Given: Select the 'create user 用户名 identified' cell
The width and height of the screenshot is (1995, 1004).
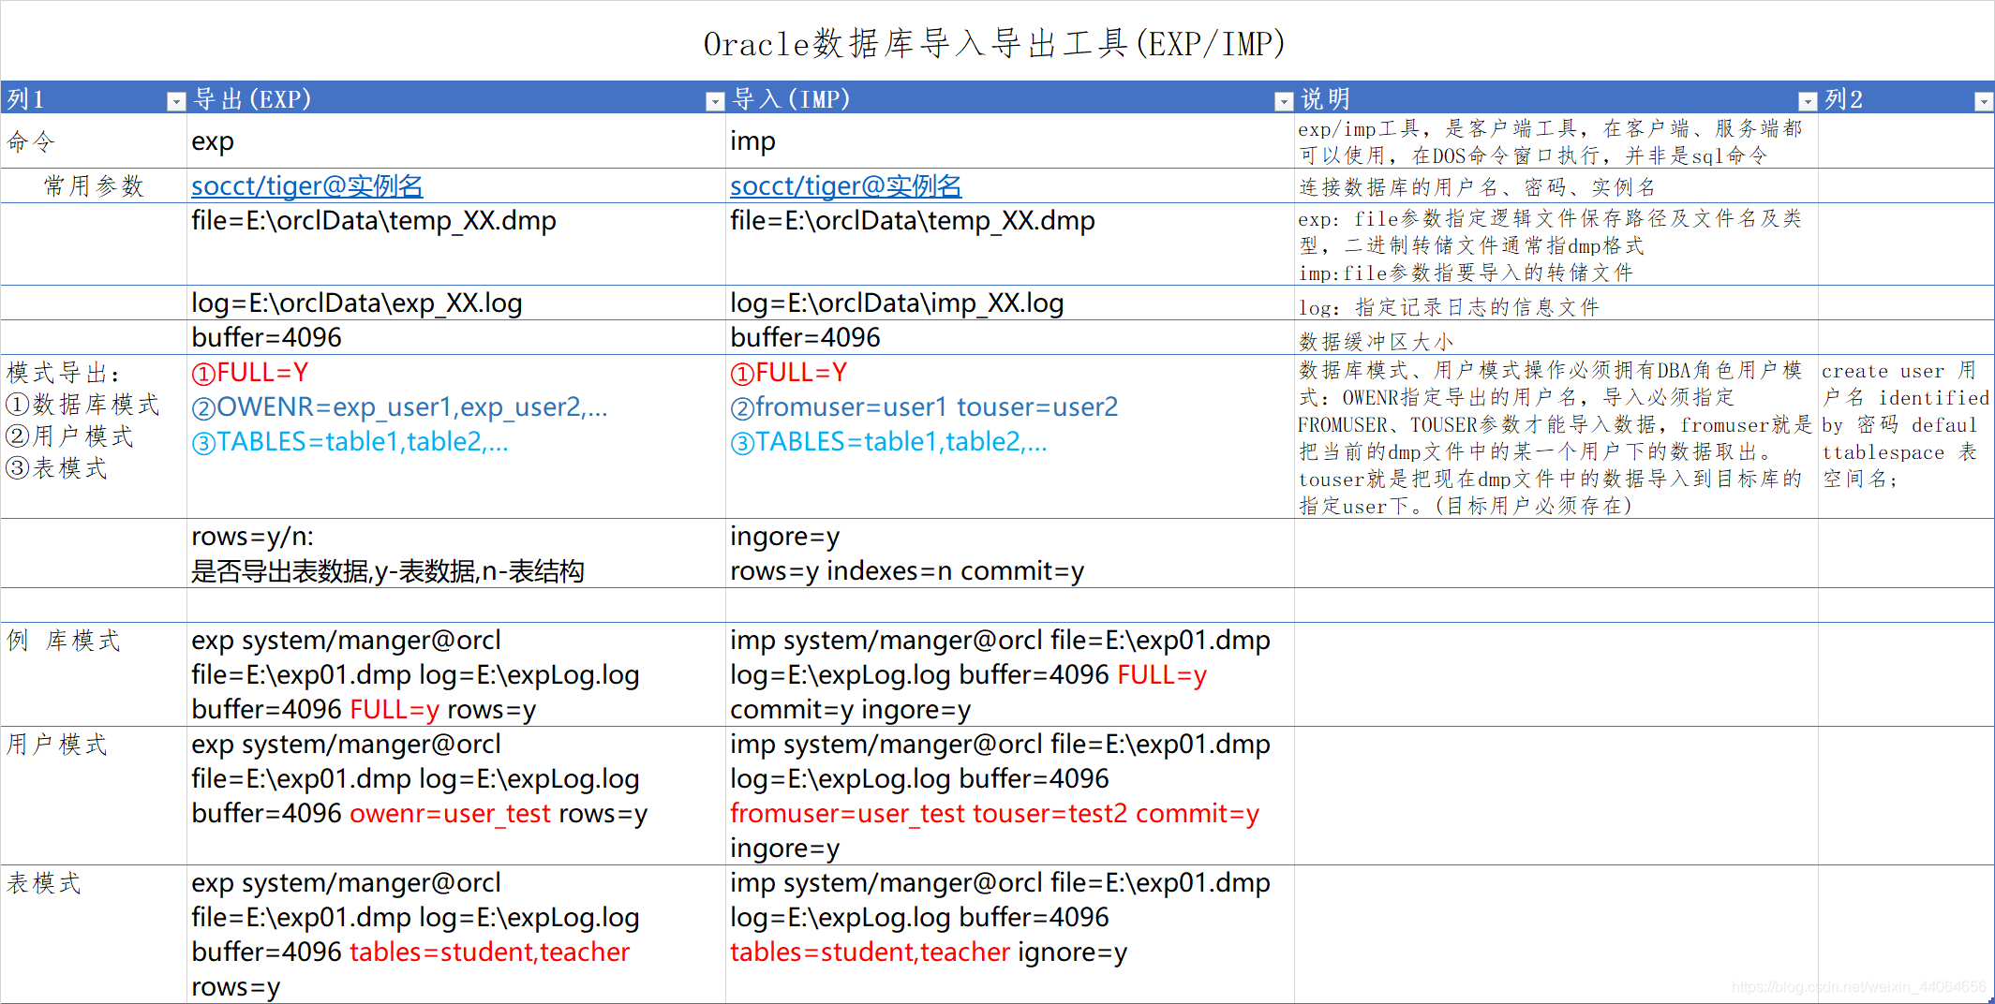Looking at the screenshot, I should 1906,436.
